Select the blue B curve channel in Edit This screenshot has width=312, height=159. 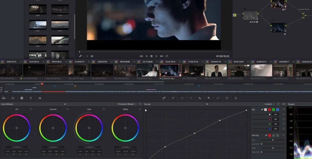point(278,109)
